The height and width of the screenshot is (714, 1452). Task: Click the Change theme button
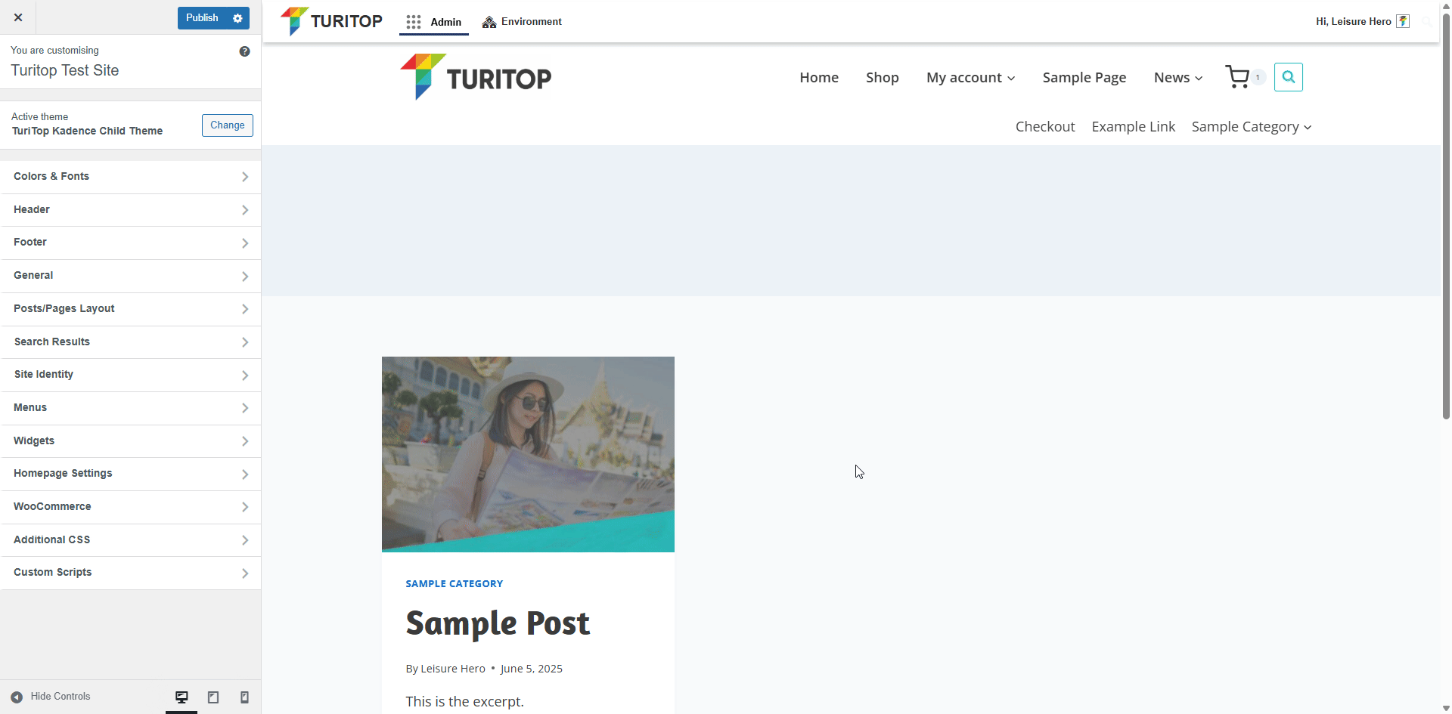tap(227, 125)
